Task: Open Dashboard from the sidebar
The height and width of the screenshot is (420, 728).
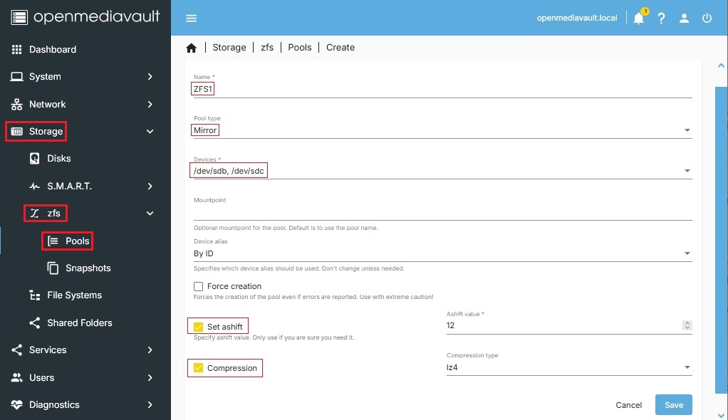Action: pos(52,50)
